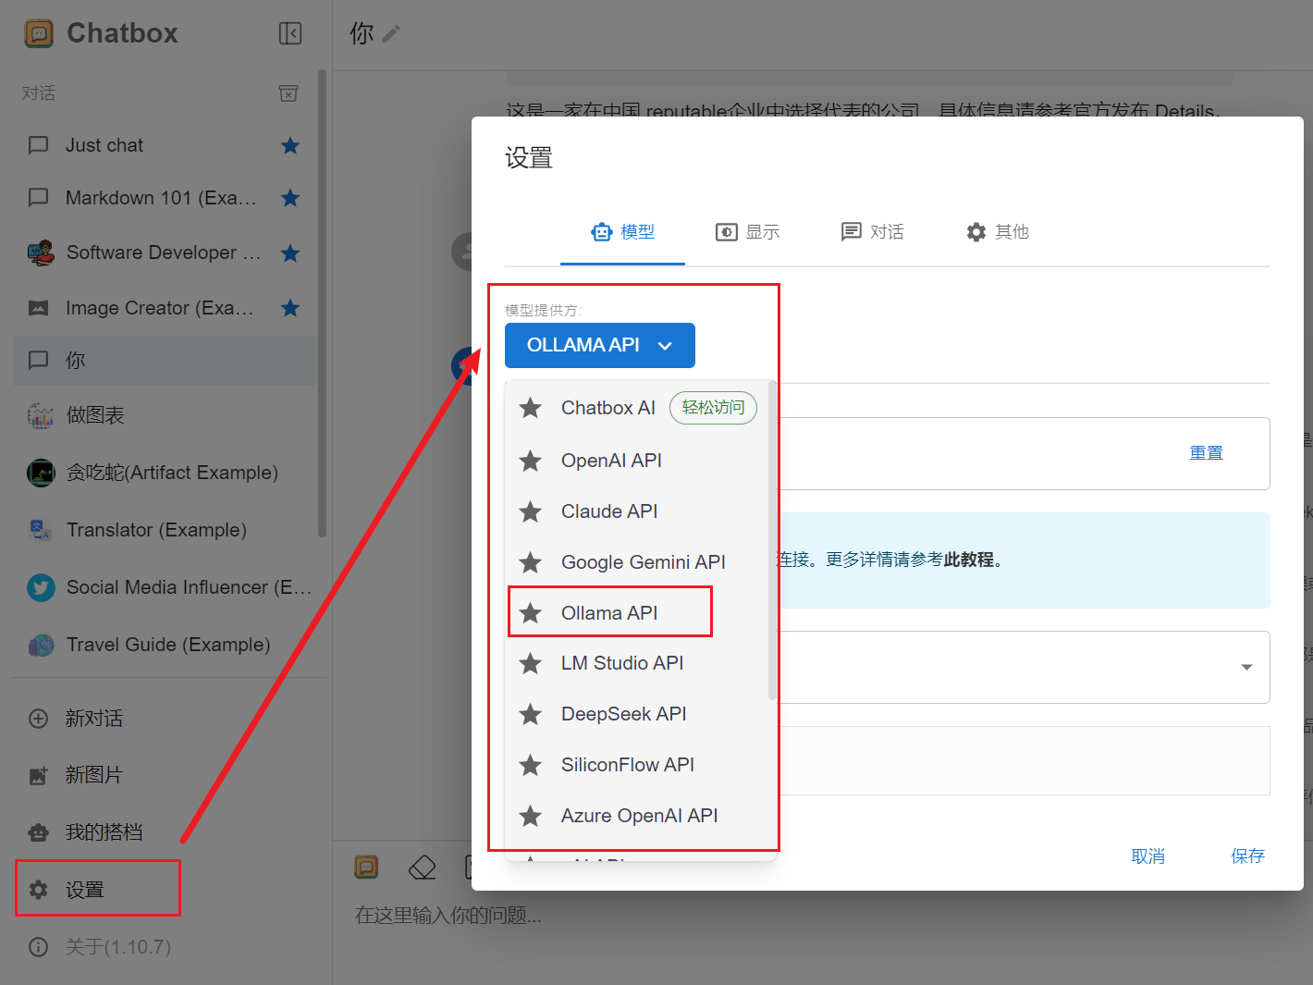This screenshot has width=1313, height=985.
Task: Click the Translator example icon
Action: [x=41, y=530]
